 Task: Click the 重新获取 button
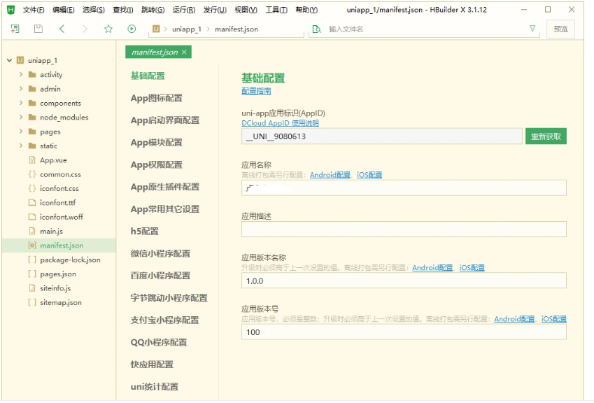pos(546,136)
